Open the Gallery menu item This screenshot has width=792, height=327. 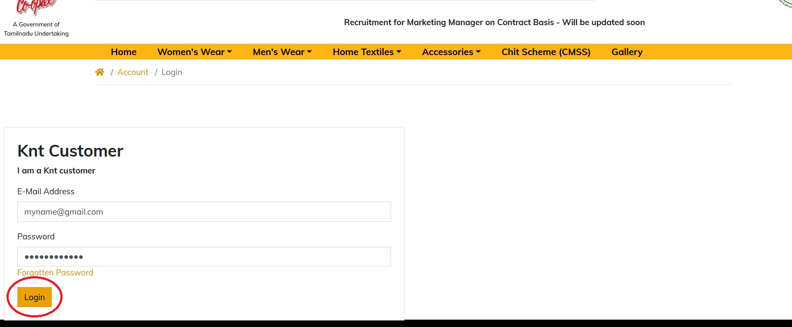[627, 52]
